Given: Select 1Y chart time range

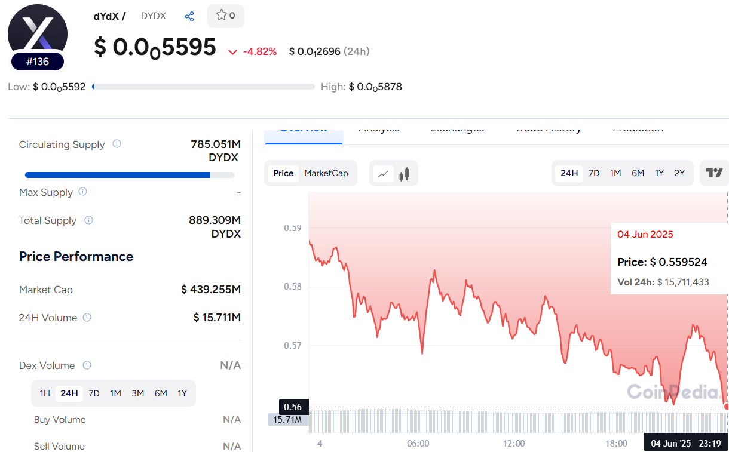Looking at the screenshot, I should tap(659, 173).
